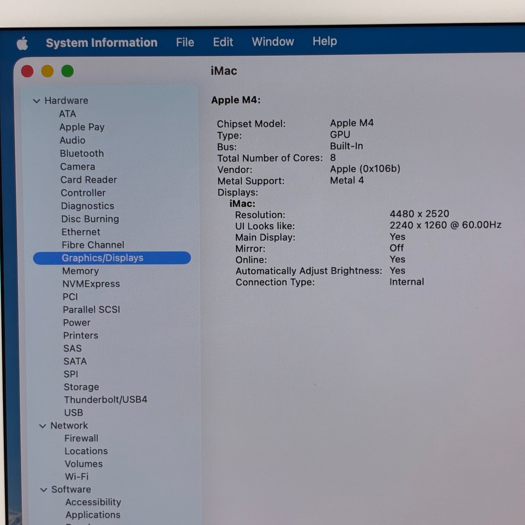
Task: Click the 'Apple M4:' heading
Action: click(x=236, y=100)
